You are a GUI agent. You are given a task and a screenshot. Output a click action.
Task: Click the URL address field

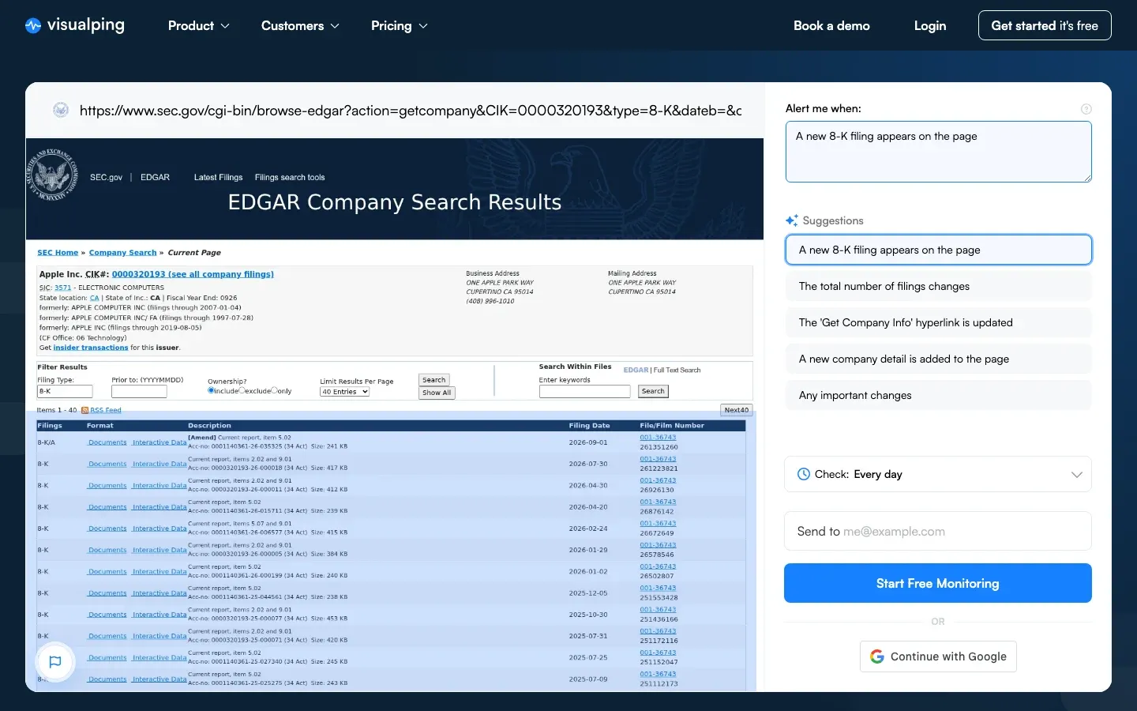[x=411, y=111]
